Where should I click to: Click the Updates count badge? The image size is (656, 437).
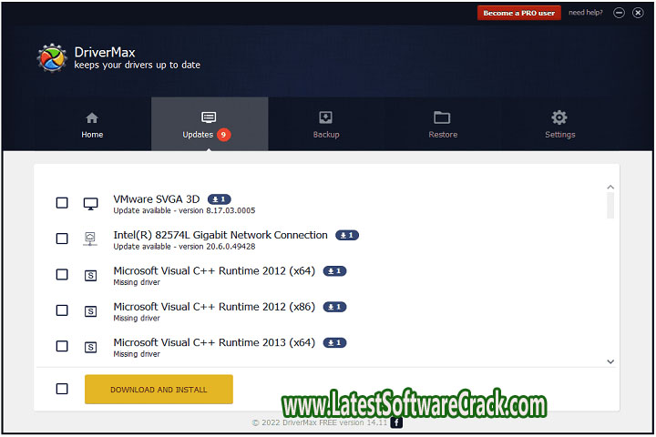224,135
